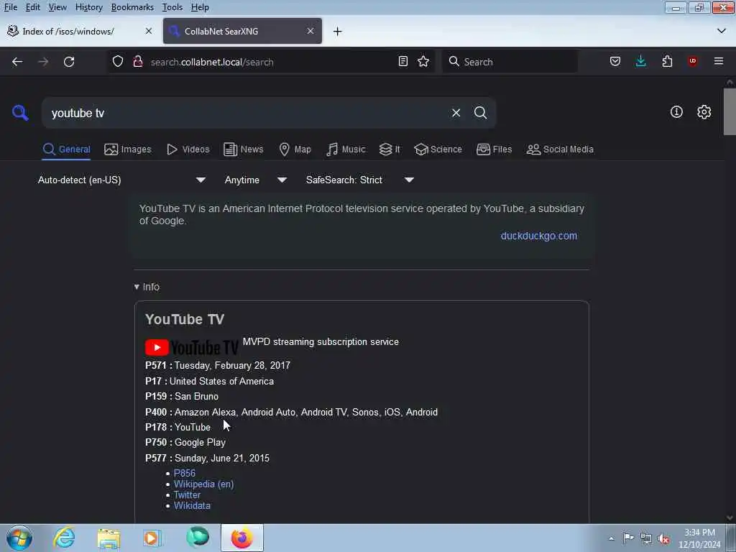736x552 pixels.
Task: Close the CollabNet SearXNG tab
Action: pyautogui.click(x=310, y=31)
